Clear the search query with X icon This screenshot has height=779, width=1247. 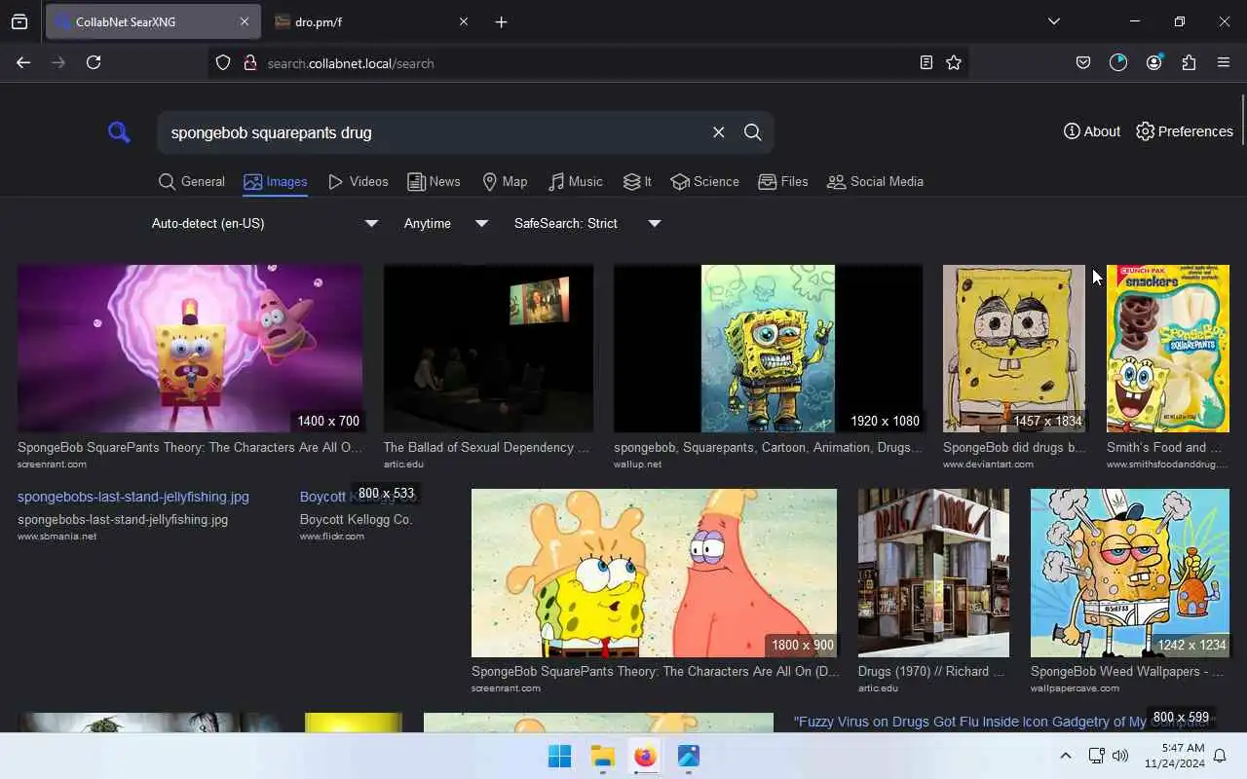tap(718, 132)
